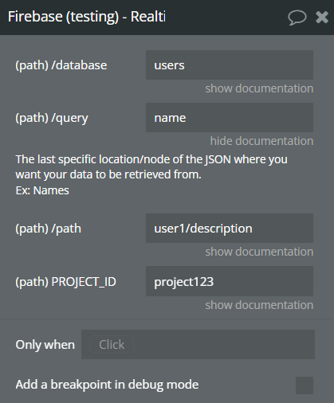This screenshot has width=334, height=403.
Task: Click the /query documentation description text
Action: tap(151, 174)
